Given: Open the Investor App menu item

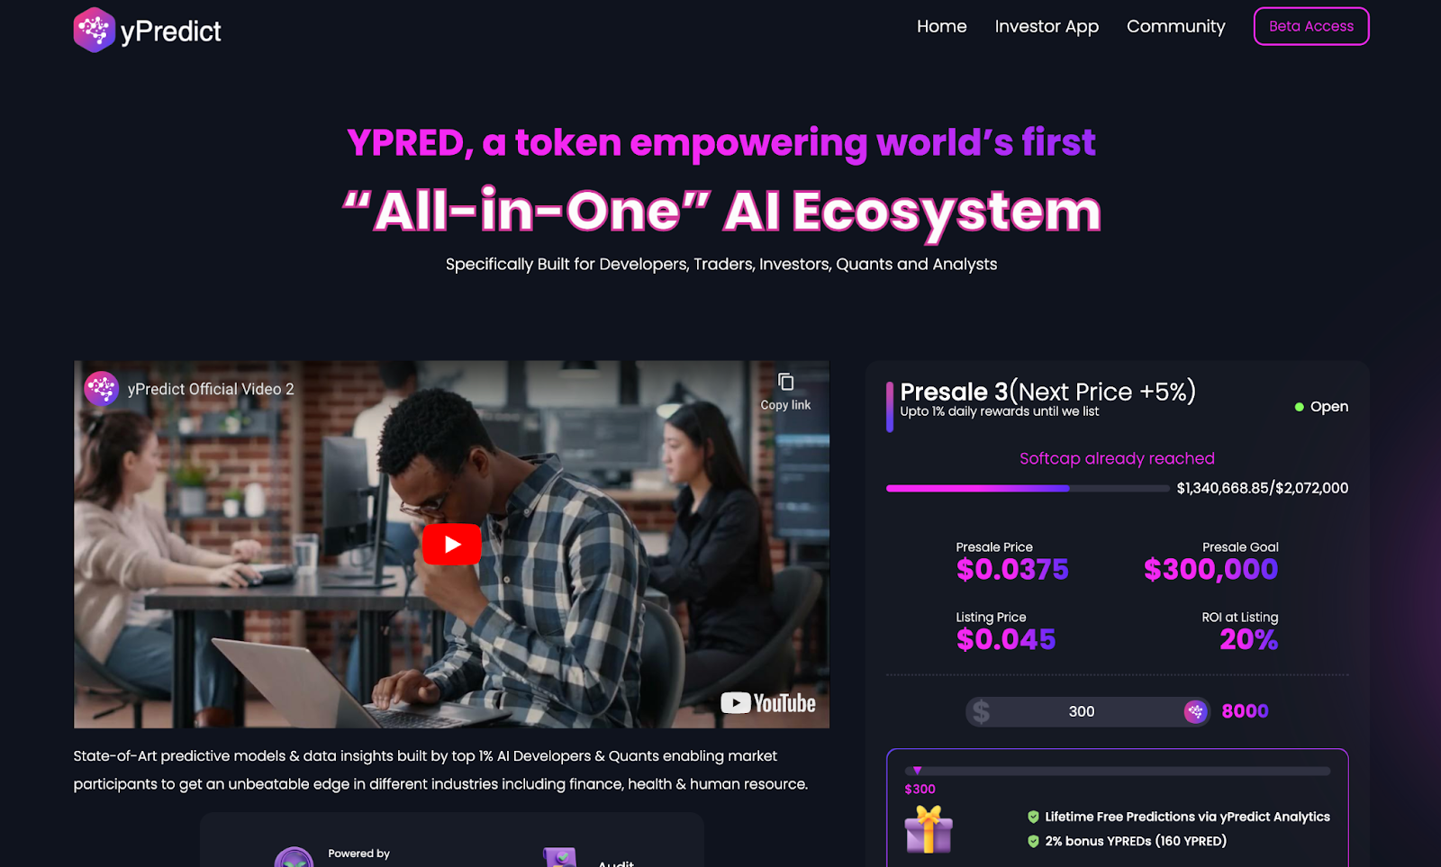Looking at the screenshot, I should pyautogui.click(x=1047, y=27).
